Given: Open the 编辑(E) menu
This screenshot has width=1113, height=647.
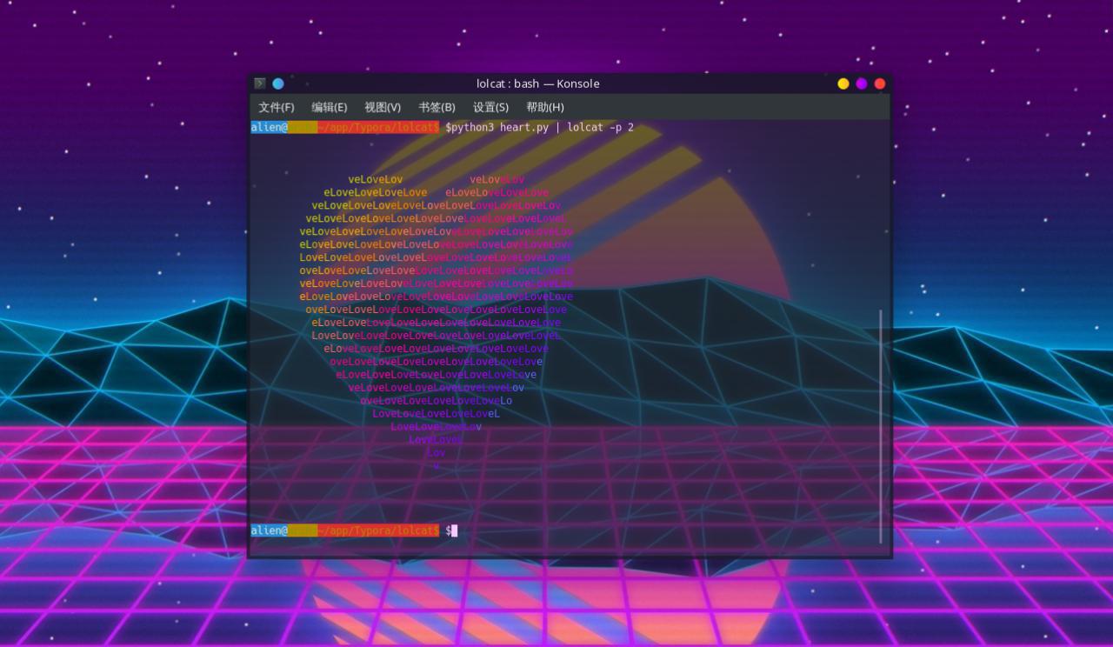Looking at the screenshot, I should pos(330,107).
